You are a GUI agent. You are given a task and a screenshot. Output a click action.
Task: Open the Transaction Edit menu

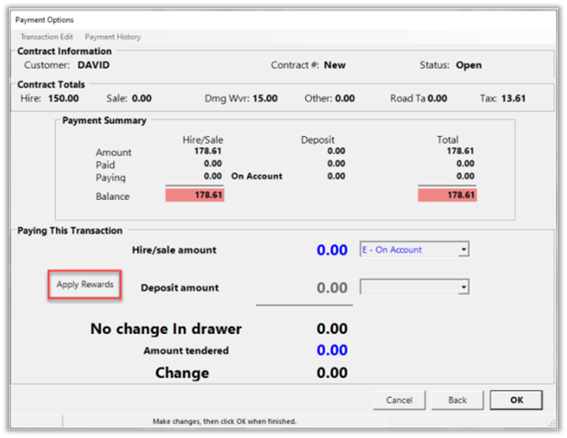47,37
